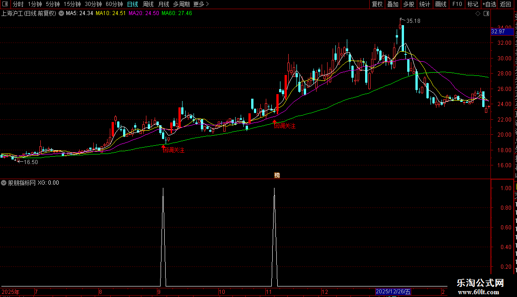Click the 上海沪工(日线.前复权) title
The height and width of the screenshot is (297, 517).
[29, 14]
